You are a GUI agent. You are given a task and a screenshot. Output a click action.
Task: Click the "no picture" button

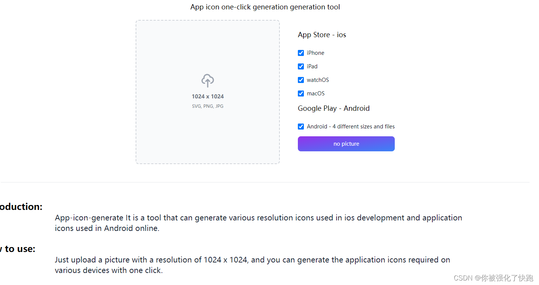click(x=346, y=144)
